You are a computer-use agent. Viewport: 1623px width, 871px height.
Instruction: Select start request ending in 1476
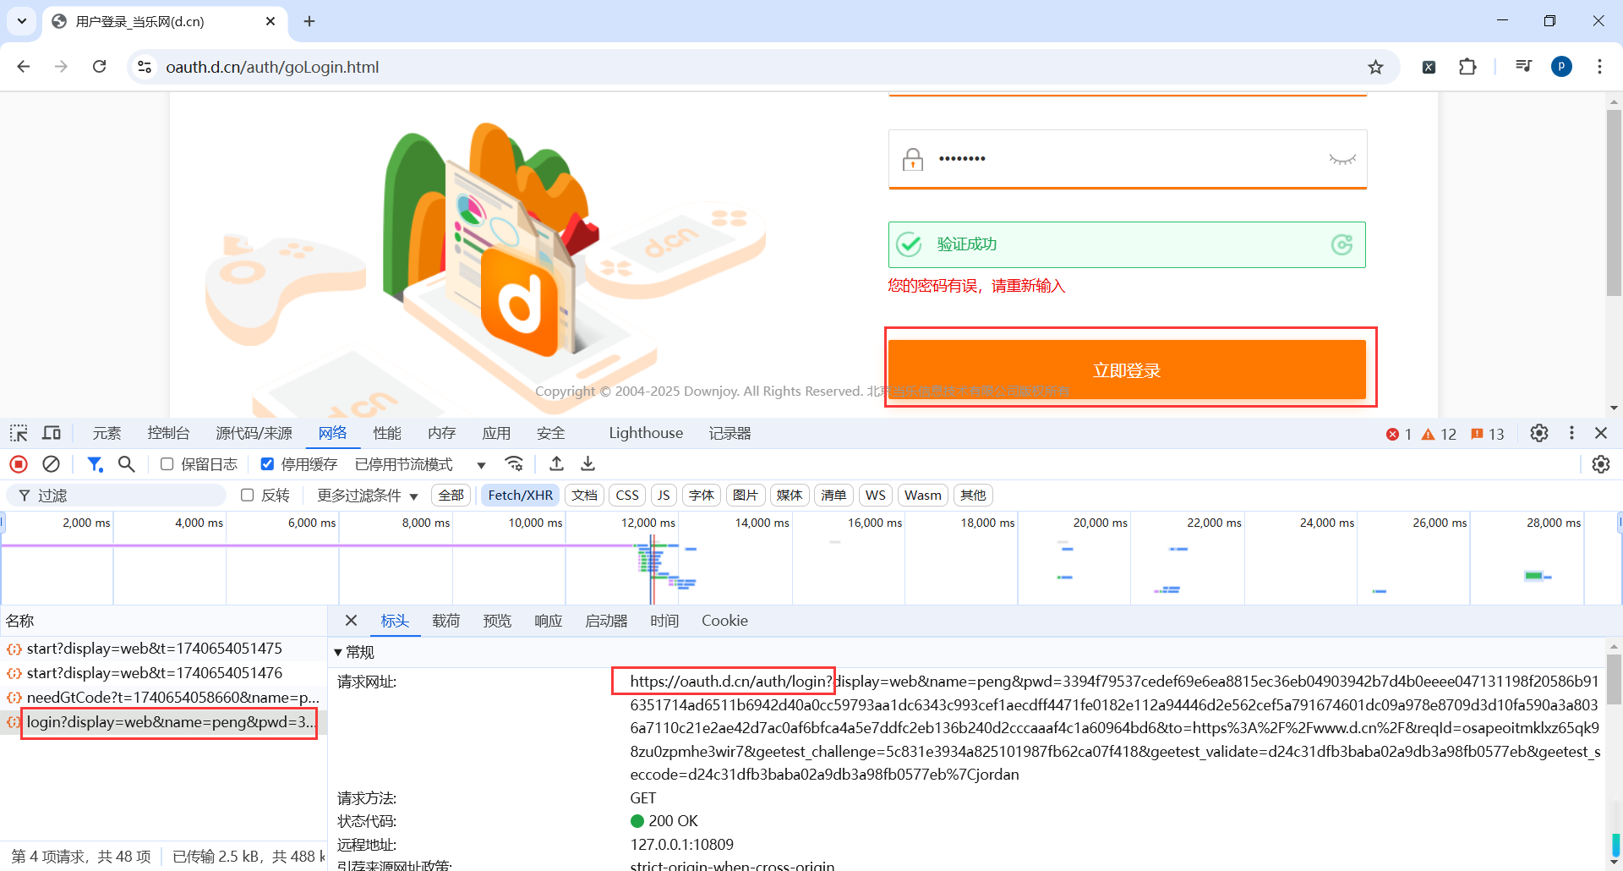163,673
